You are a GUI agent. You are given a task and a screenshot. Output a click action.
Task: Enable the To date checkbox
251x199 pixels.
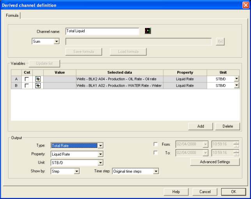(156, 153)
